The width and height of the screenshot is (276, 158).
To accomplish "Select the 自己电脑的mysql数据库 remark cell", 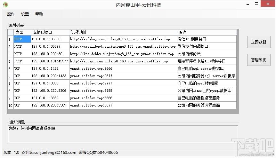I will [207, 83].
